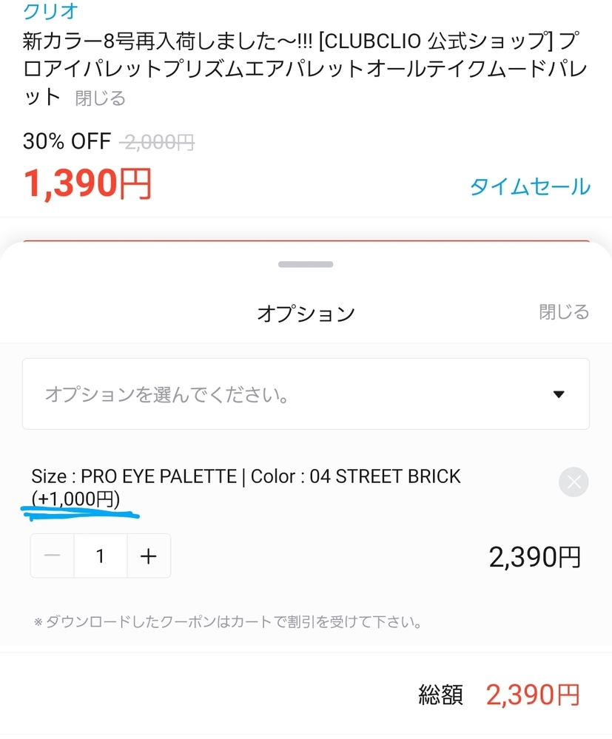Decrease quantity with the minus button
The image size is (612, 739).
[x=53, y=556]
